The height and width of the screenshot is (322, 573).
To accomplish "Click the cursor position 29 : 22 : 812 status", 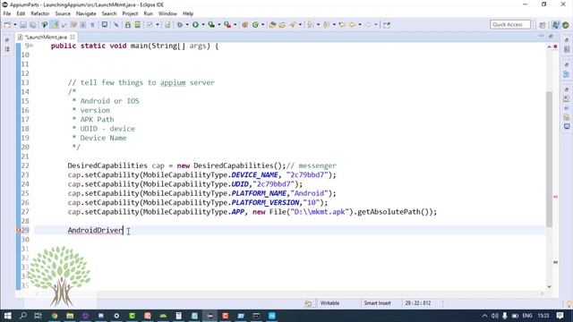I will pos(417,303).
